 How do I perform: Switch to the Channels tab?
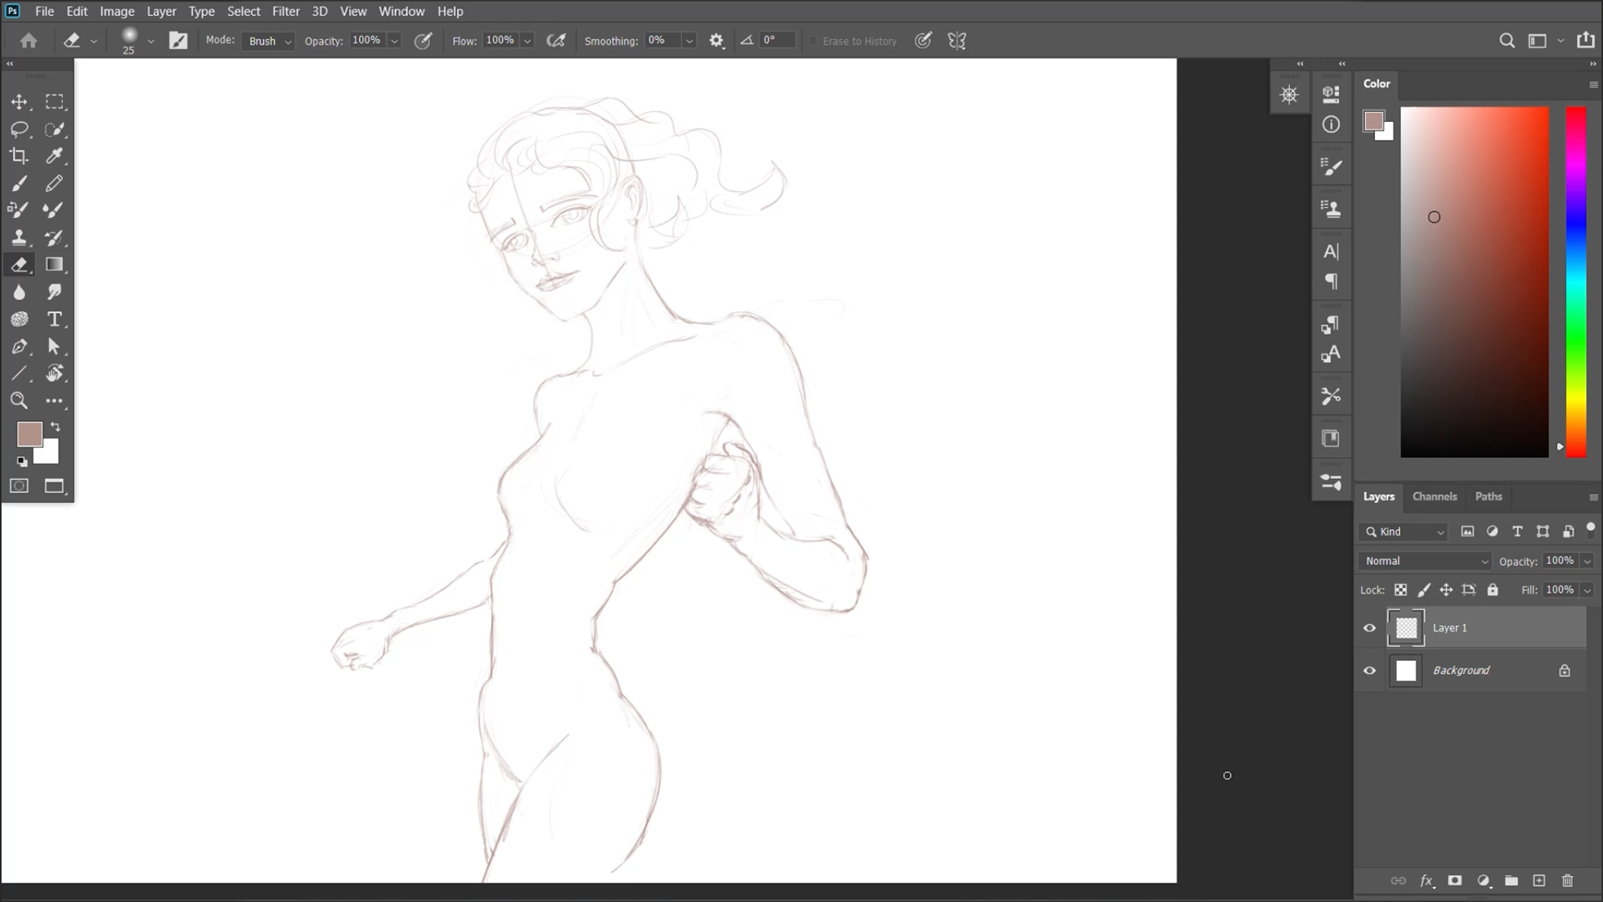1434,496
